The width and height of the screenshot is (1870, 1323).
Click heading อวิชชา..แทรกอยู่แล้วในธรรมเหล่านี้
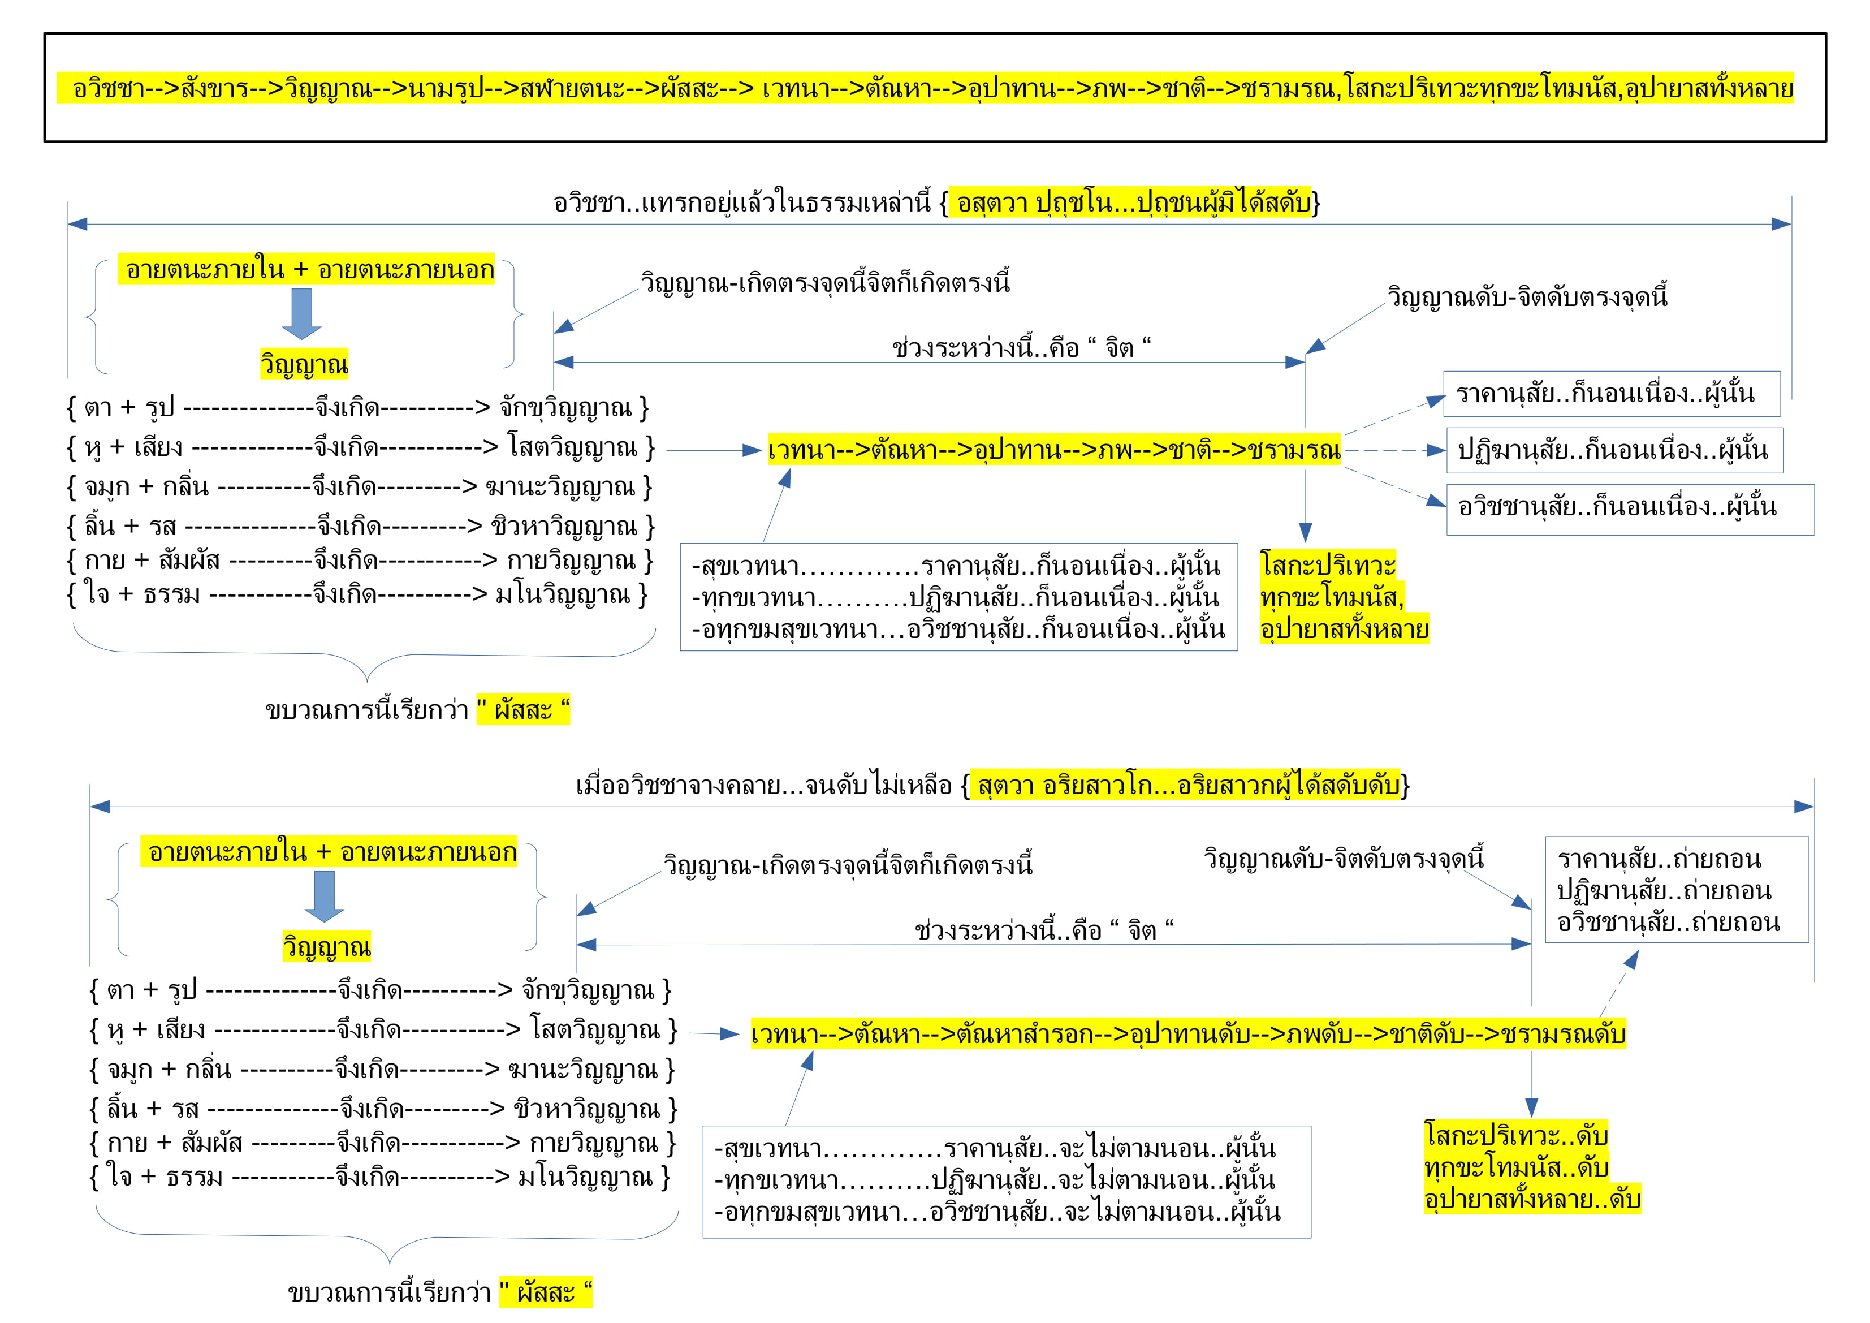tap(743, 202)
